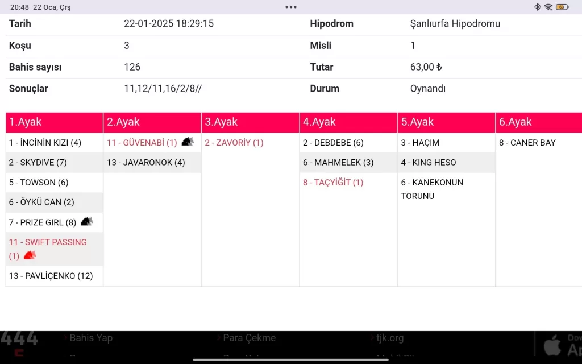Tap the red horse icon by SWIFT PASSING

click(30, 256)
